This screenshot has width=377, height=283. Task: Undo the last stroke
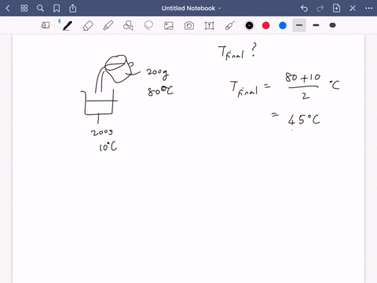coord(304,9)
